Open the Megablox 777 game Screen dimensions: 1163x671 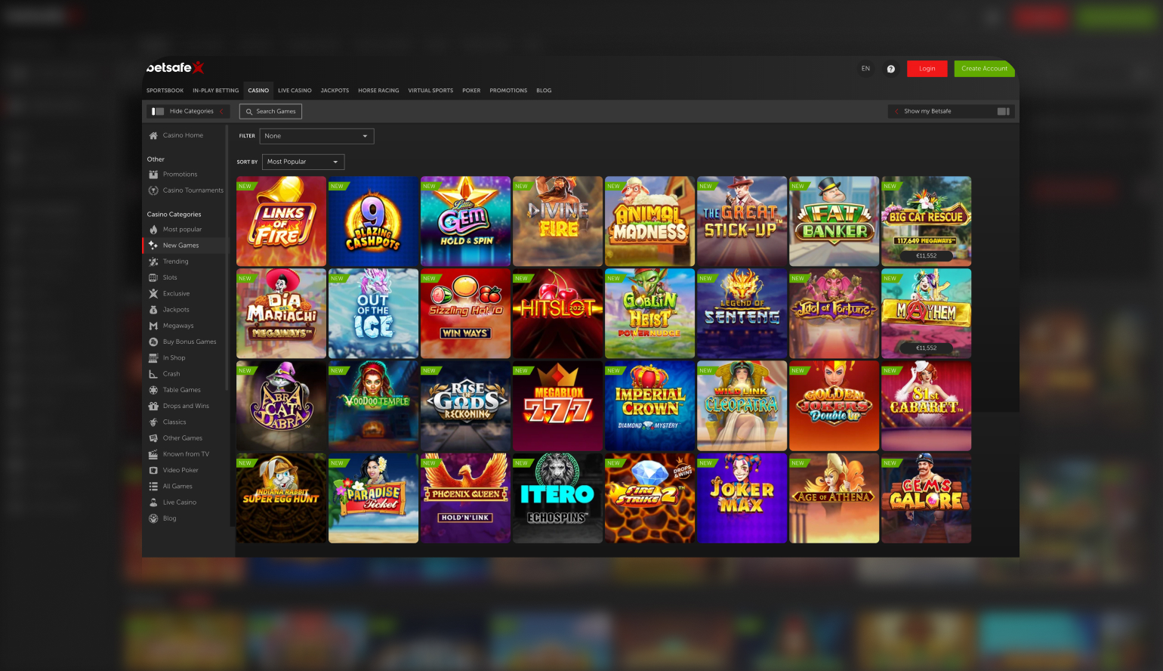tap(557, 406)
